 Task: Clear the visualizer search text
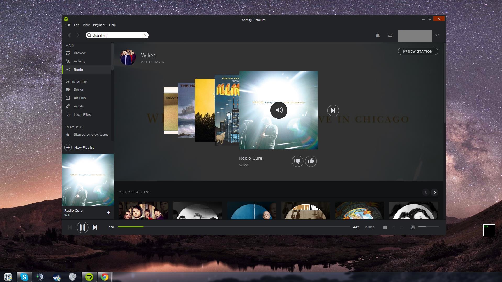[x=145, y=36]
